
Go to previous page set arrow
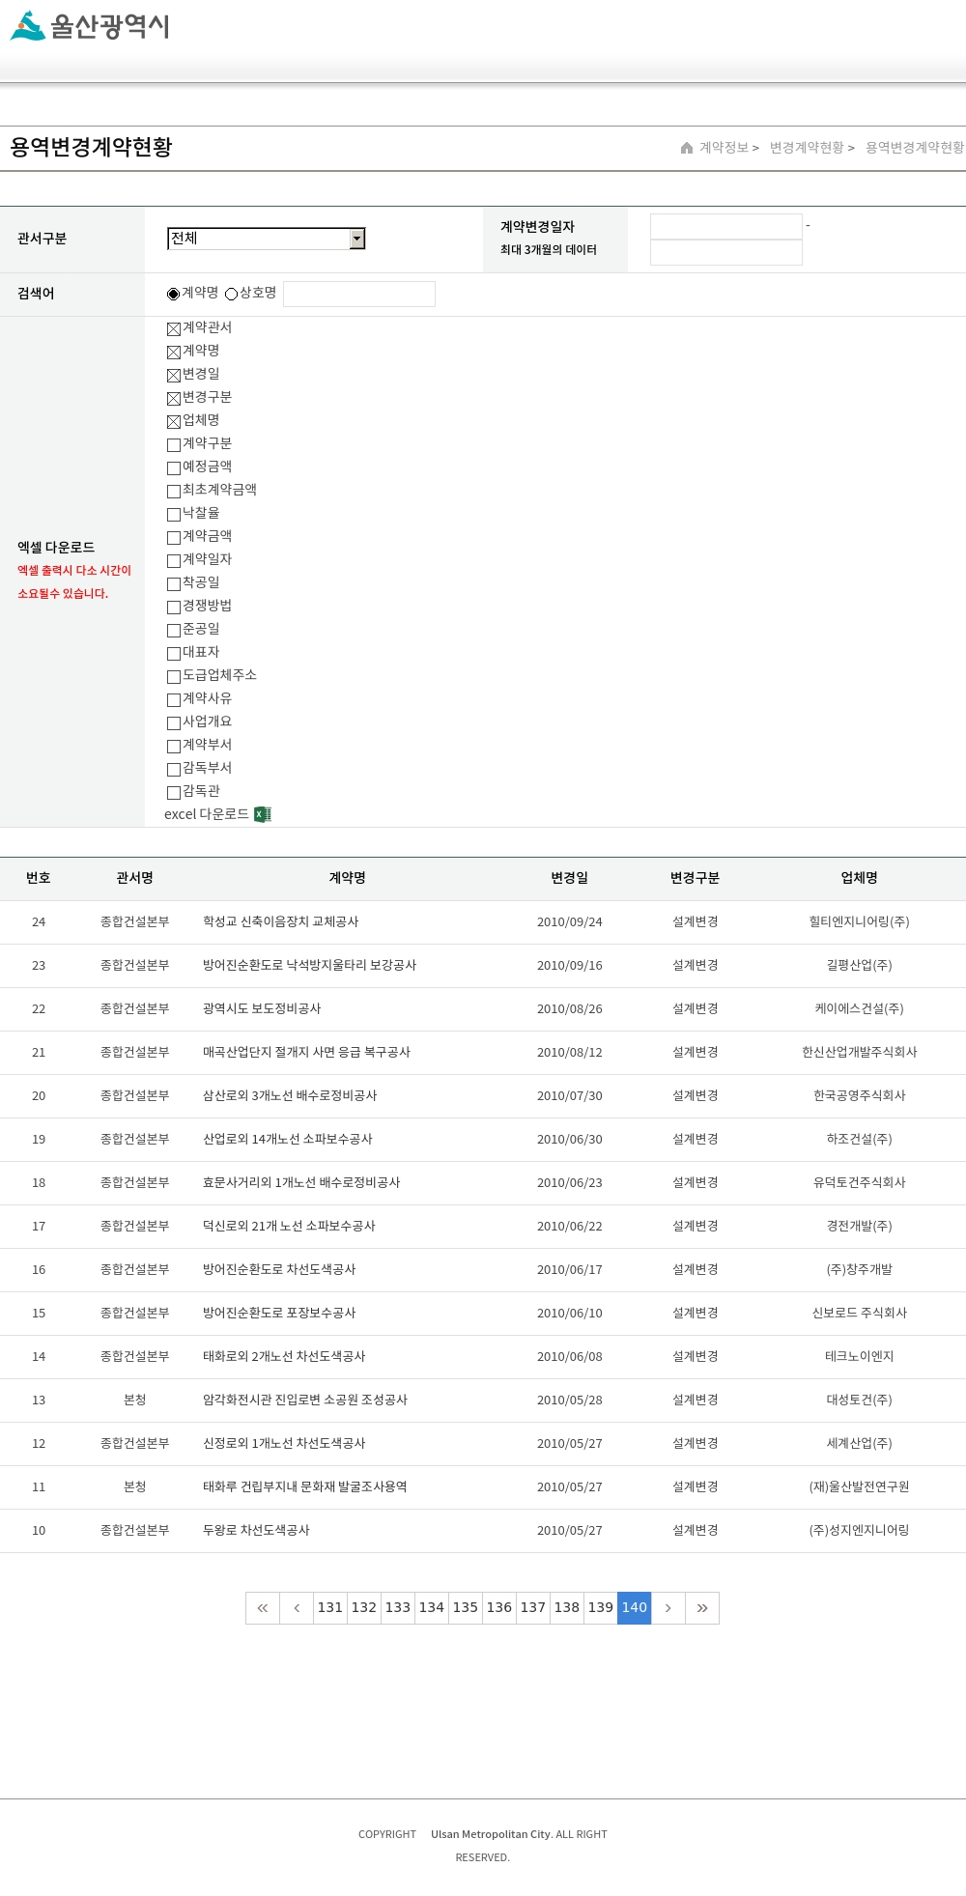click(x=297, y=1608)
